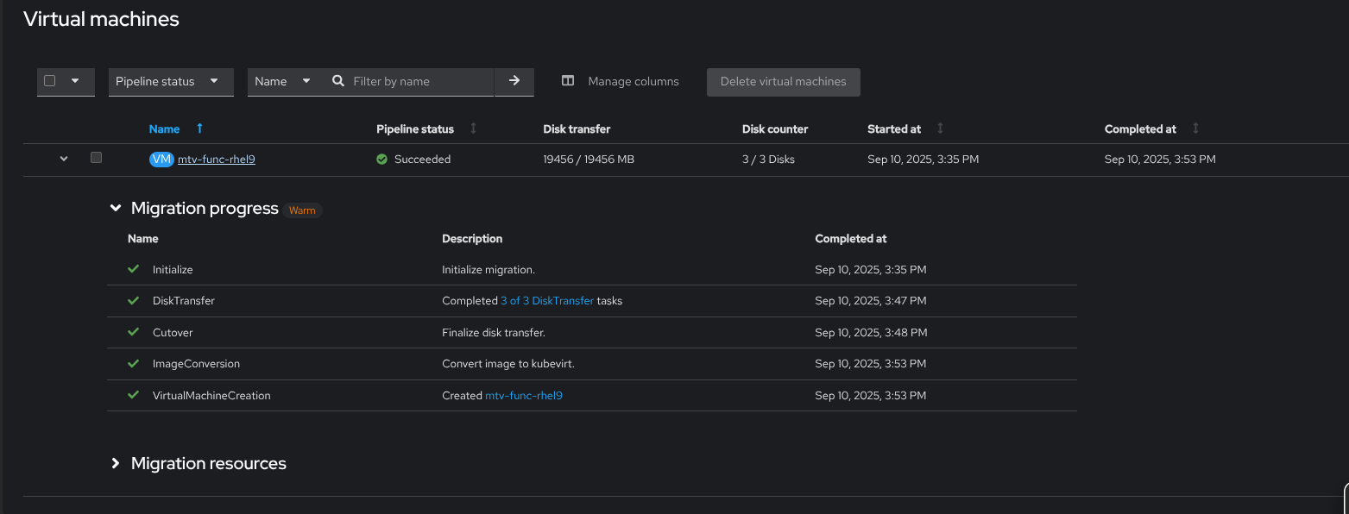Sort the Pipeline status column
The height and width of the screenshot is (514, 1349).
click(x=473, y=128)
